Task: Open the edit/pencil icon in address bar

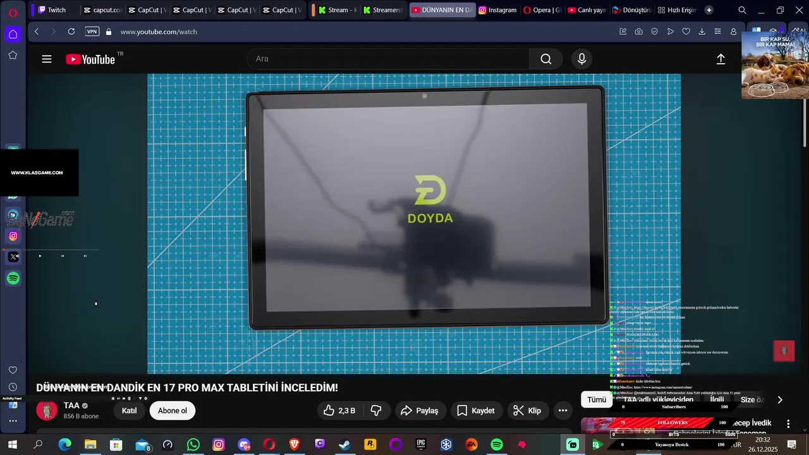Action: click(623, 32)
